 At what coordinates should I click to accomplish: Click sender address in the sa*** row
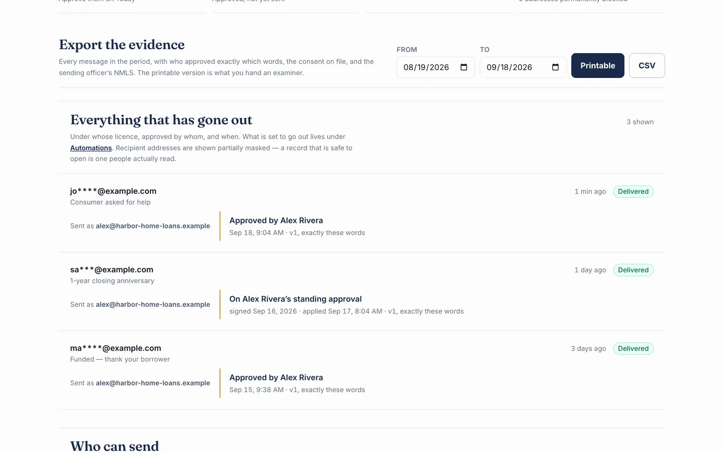pyautogui.click(x=153, y=305)
